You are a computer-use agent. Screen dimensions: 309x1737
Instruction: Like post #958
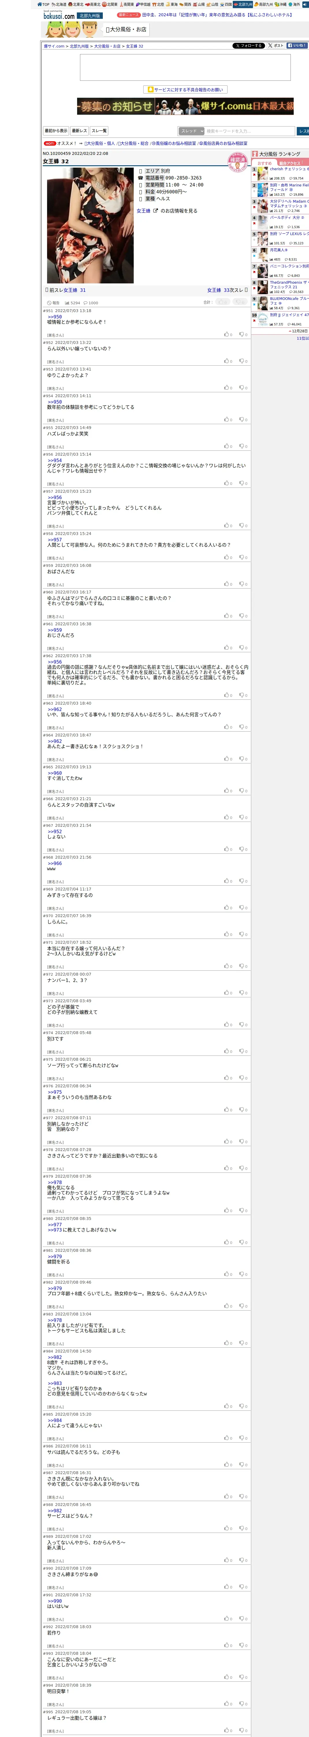pos(228,558)
